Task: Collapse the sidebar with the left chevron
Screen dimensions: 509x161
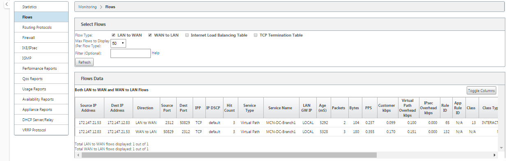Action: [x=7, y=4]
